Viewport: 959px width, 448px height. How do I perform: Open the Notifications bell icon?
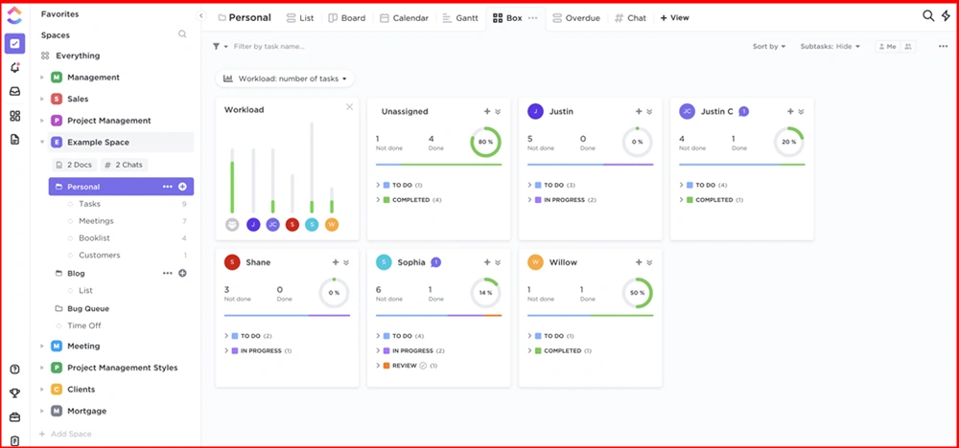click(x=14, y=68)
